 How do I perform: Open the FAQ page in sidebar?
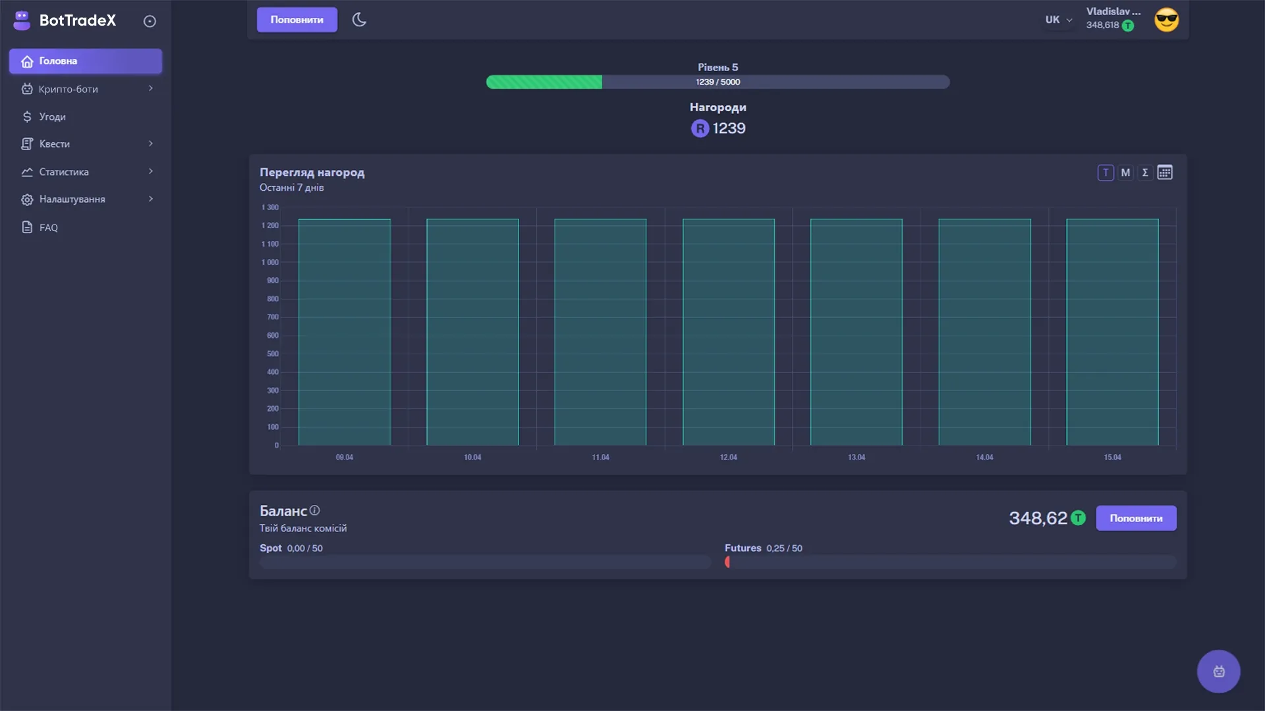point(48,227)
